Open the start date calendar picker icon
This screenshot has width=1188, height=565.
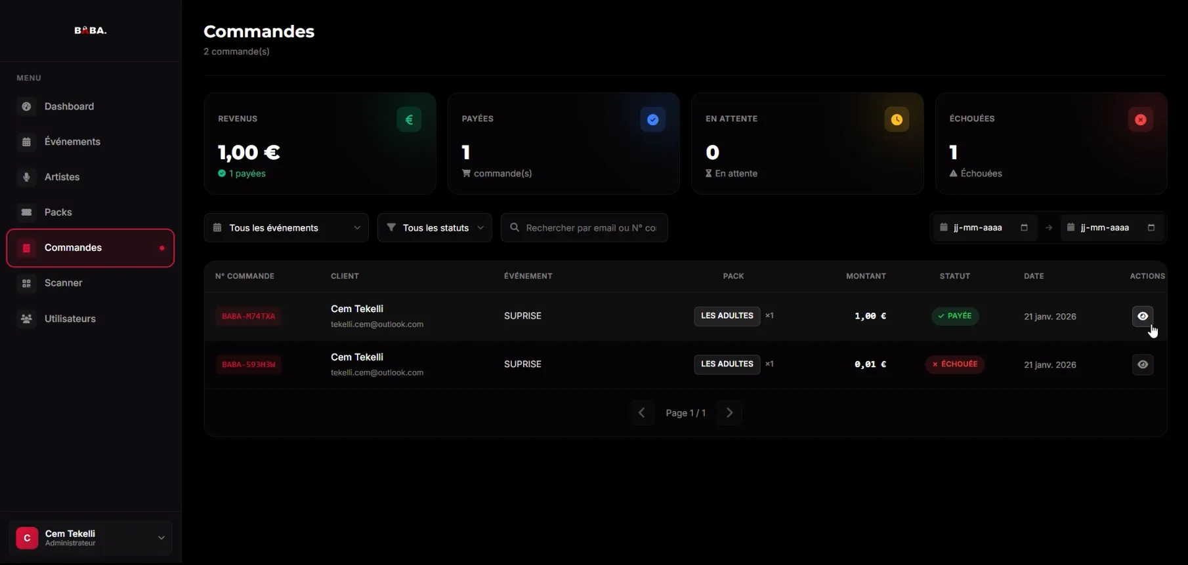click(x=1024, y=227)
